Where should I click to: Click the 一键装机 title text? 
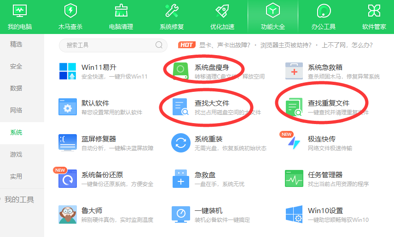(x=209, y=211)
